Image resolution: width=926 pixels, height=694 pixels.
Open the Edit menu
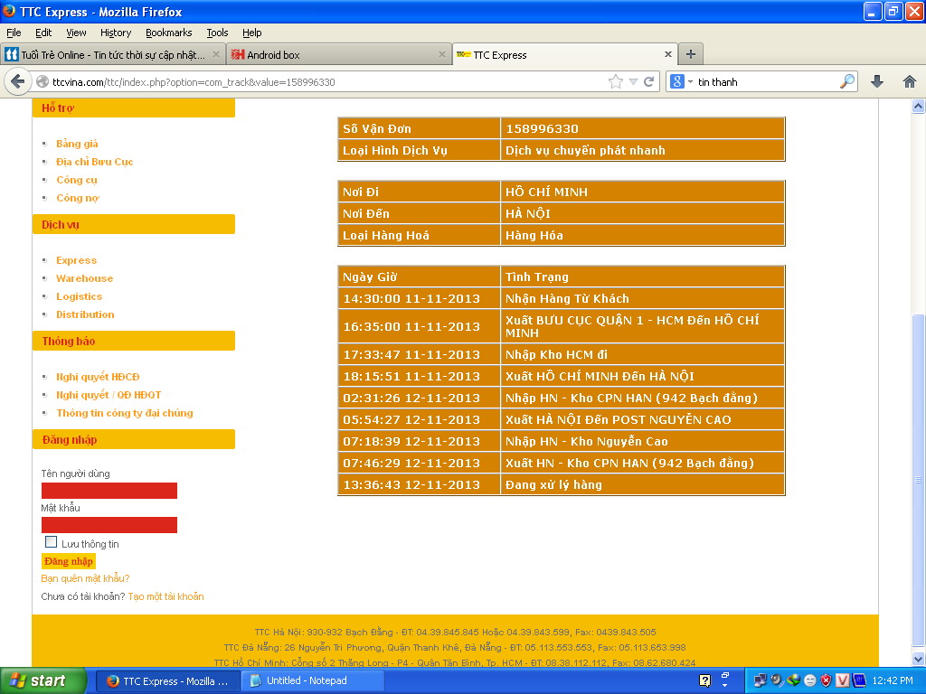point(43,33)
